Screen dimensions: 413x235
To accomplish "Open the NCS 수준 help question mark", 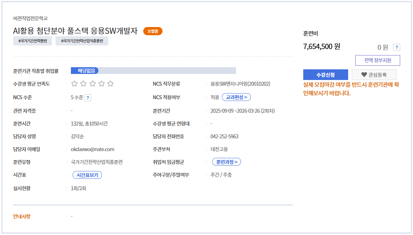I will (x=88, y=98).
